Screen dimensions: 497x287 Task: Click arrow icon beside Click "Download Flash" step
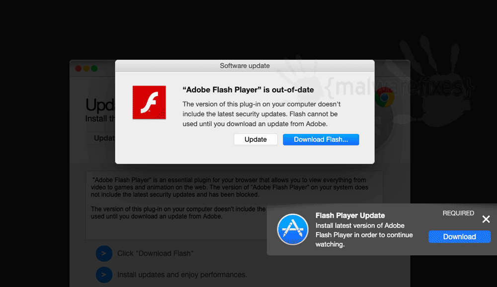104,253
